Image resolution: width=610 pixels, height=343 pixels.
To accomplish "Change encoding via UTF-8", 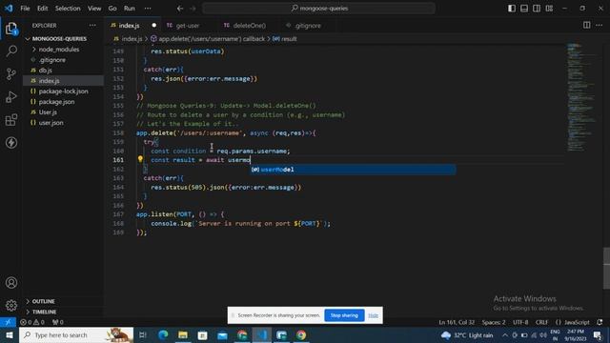I will (x=520, y=322).
